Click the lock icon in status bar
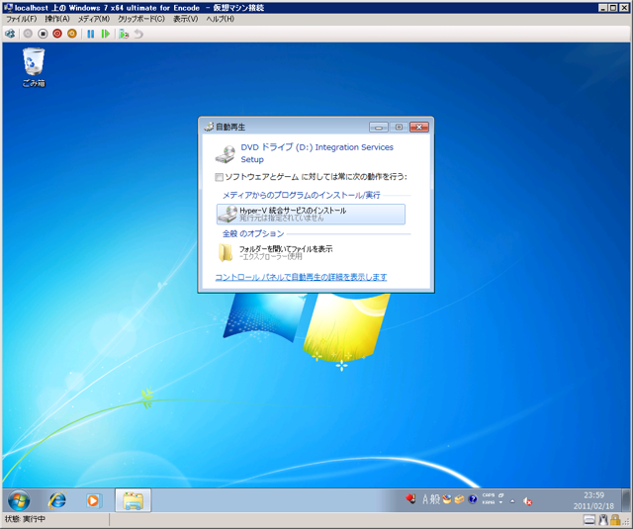 point(615,520)
